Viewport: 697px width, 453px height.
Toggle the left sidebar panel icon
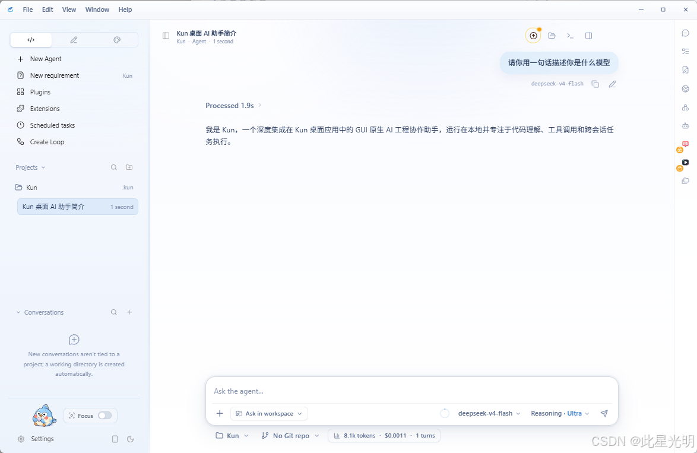(166, 36)
